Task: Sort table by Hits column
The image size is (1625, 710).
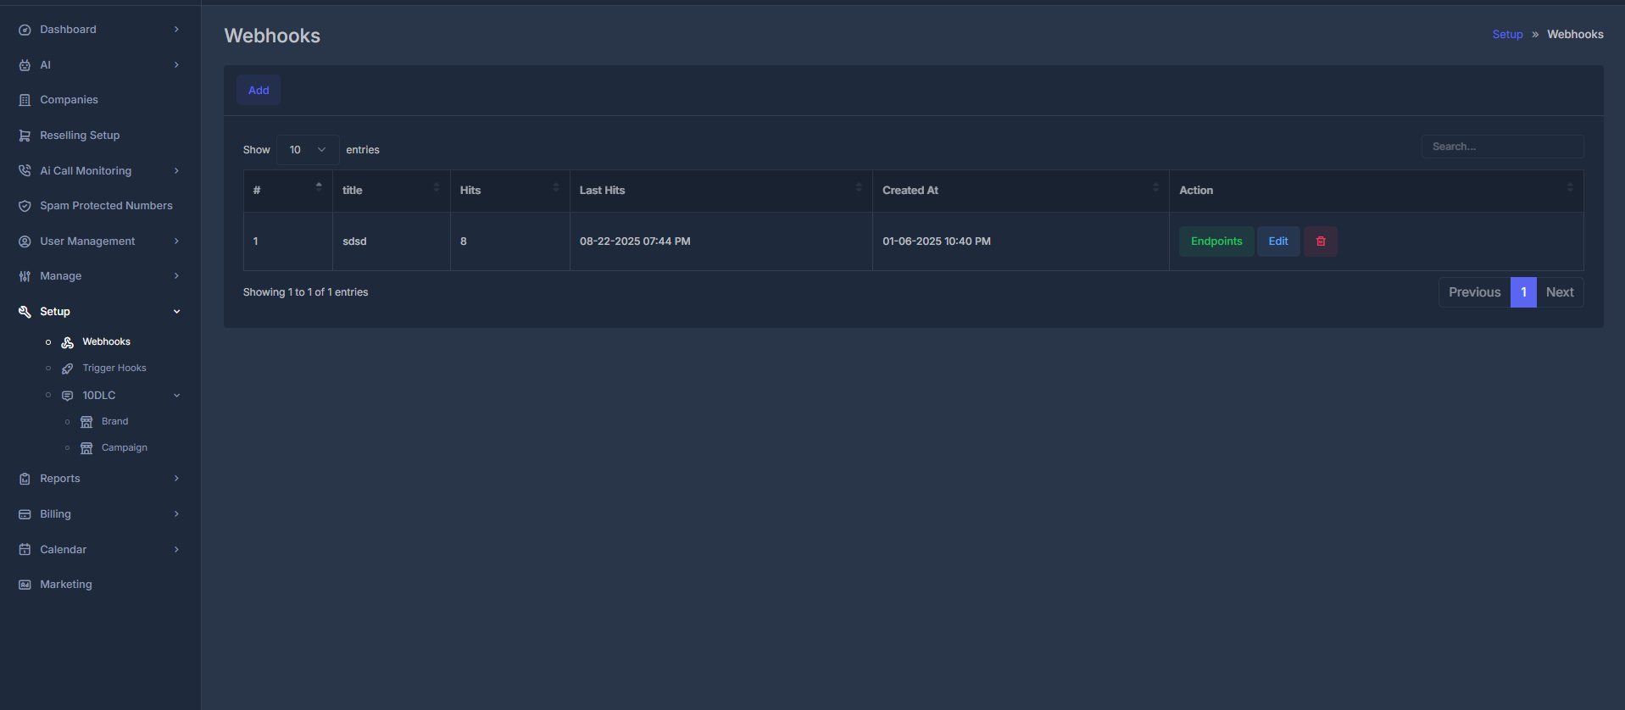Action: [509, 191]
